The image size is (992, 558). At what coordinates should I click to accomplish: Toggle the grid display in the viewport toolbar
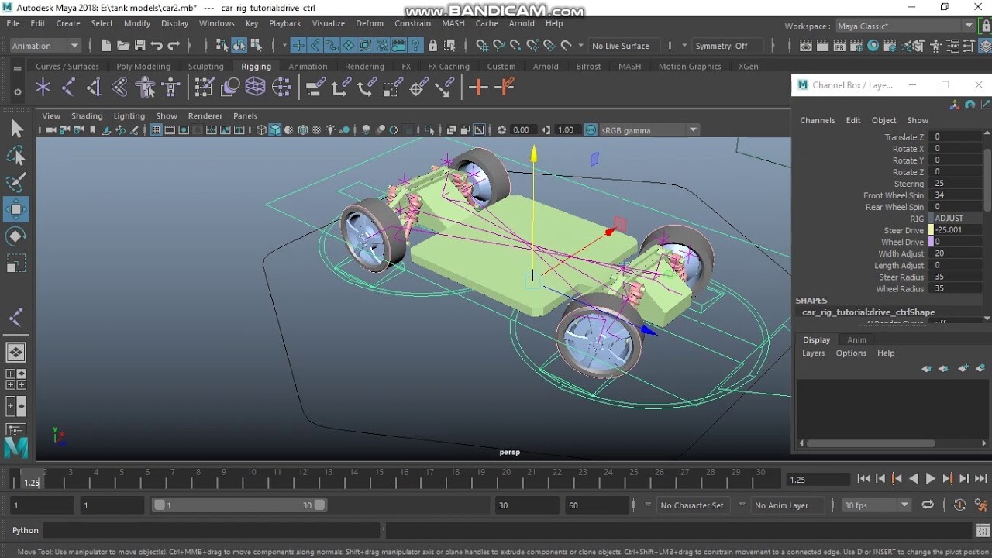tap(156, 129)
